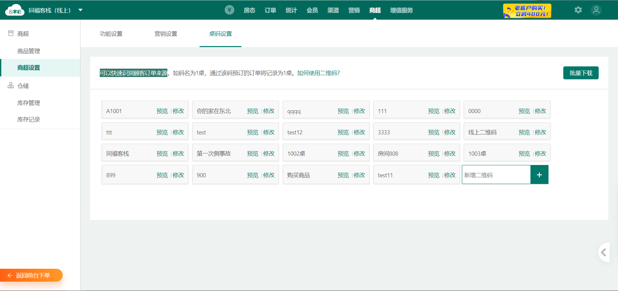Viewport: 618px width, 291px height.
Task: Expand the side panel chevron arrow
Action: 604,252
